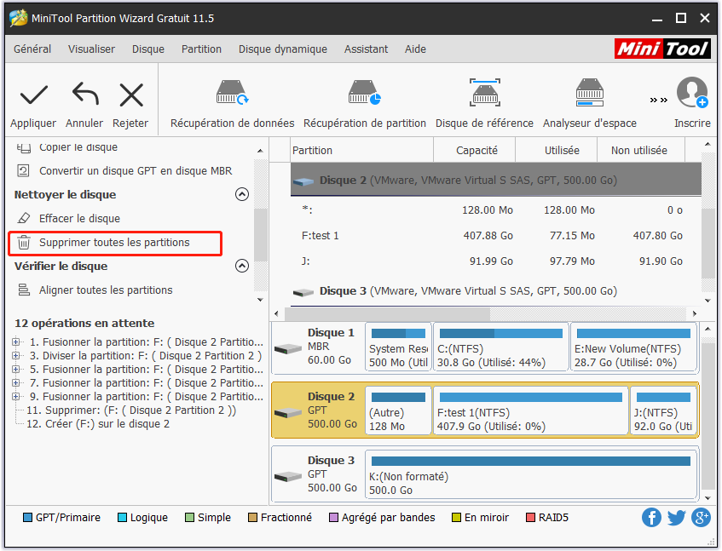The height and width of the screenshot is (551, 722).
Task: Open the Visualiser menu
Action: tap(91, 49)
